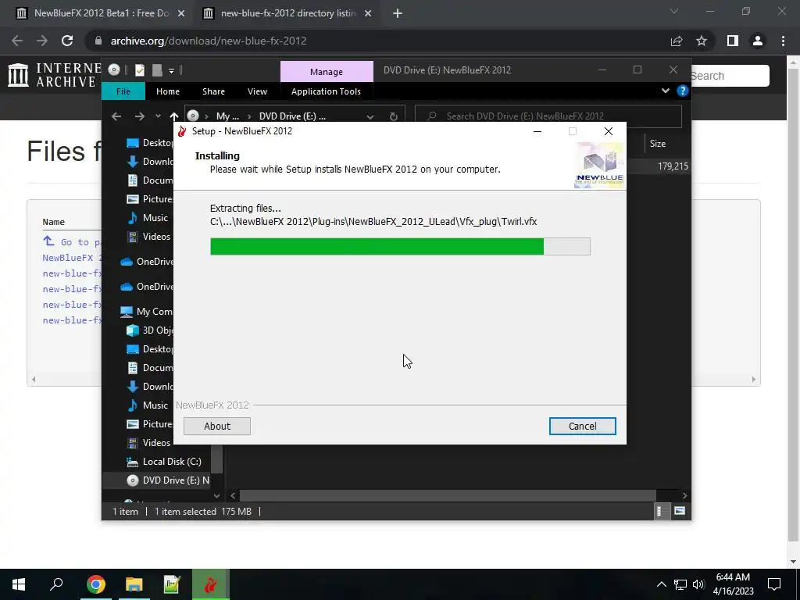Go back in File Explorer

pos(116,116)
